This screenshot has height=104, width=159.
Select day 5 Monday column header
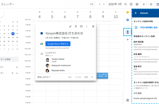(52, 17)
